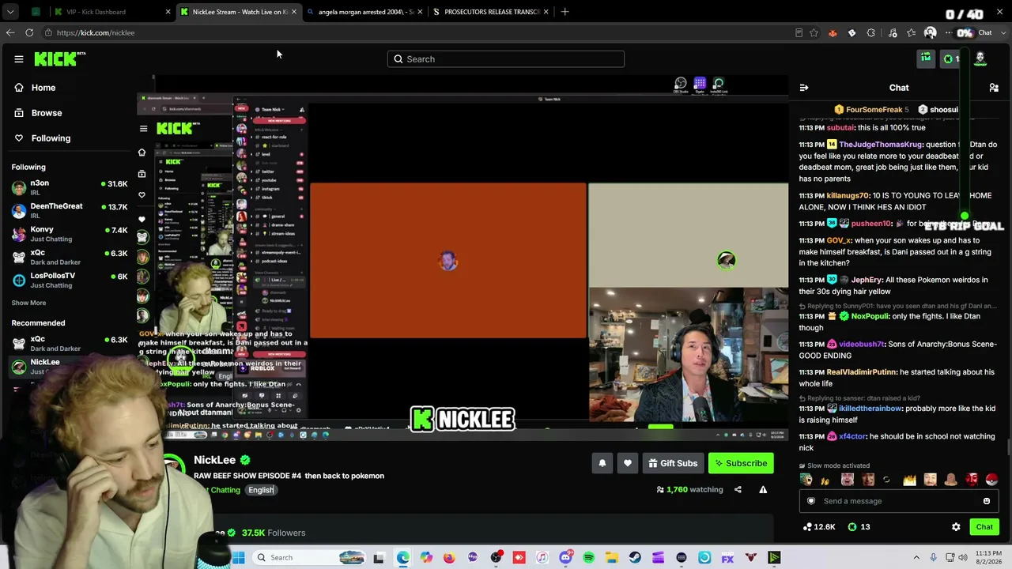Open the favorites list icon
Screen dimensions: 1012x569
click(x=912, y=32)
